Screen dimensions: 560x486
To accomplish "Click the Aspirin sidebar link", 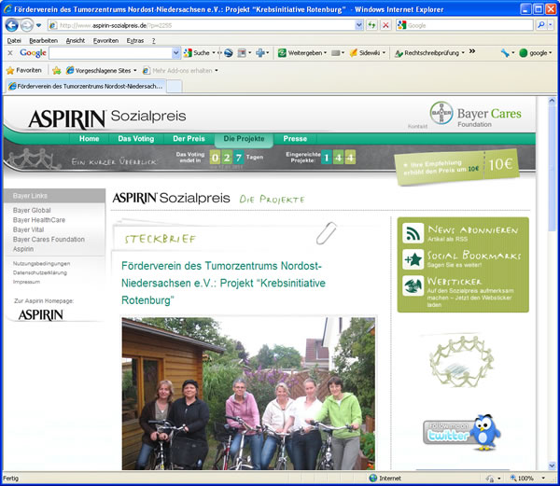I will pyautogui.click(x=23, y=249).
